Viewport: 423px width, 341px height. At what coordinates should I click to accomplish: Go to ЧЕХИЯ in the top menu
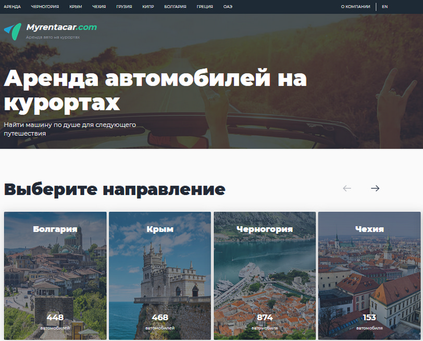tap(99, 7)
